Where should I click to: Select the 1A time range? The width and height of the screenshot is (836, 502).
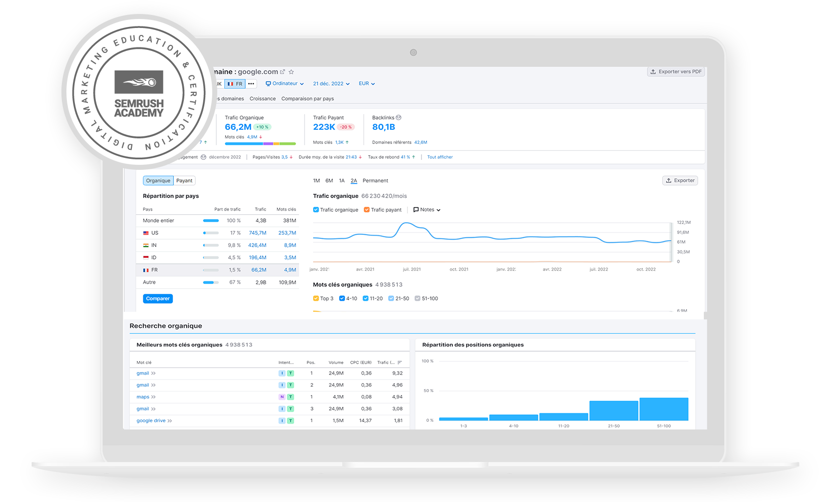coord(342,181)
